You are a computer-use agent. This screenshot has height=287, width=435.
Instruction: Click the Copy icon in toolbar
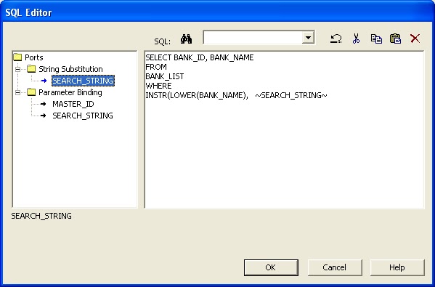[376, 39]
